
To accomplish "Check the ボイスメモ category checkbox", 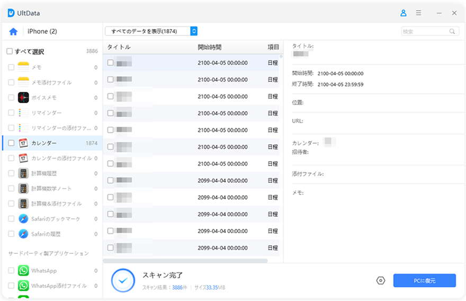I will pyautogui.click(x=11, y=98).
